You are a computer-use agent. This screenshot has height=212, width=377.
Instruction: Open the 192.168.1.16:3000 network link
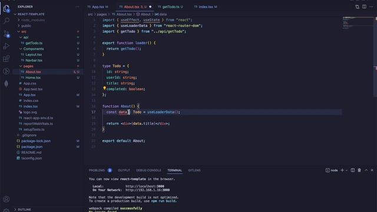pyautogui.click(x=147, y=190)
